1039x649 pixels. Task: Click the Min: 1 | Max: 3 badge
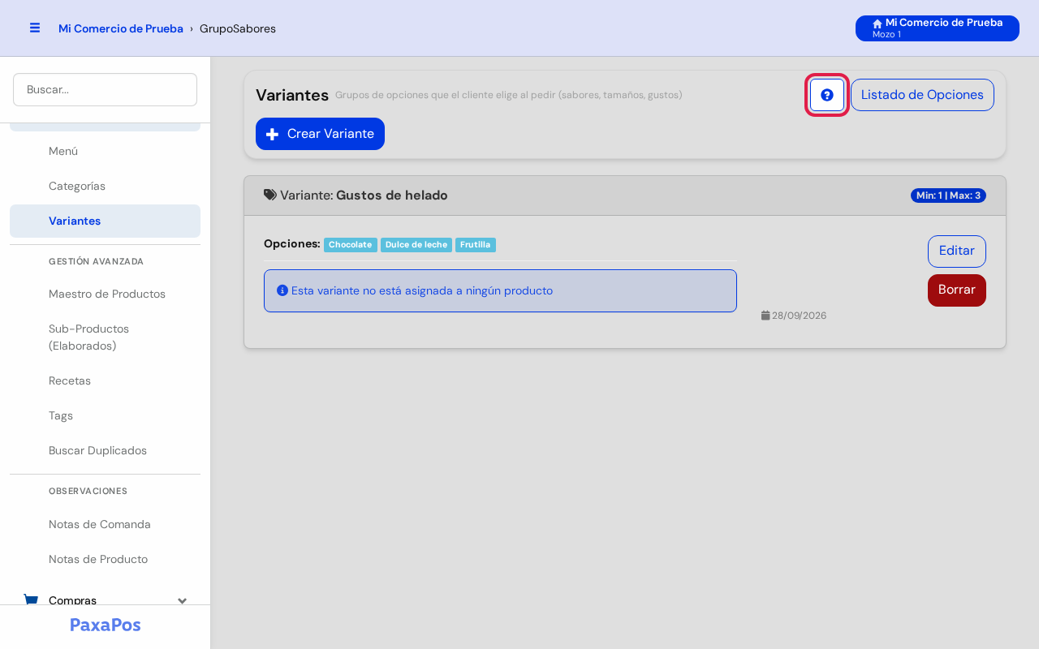tap(948, 196)
